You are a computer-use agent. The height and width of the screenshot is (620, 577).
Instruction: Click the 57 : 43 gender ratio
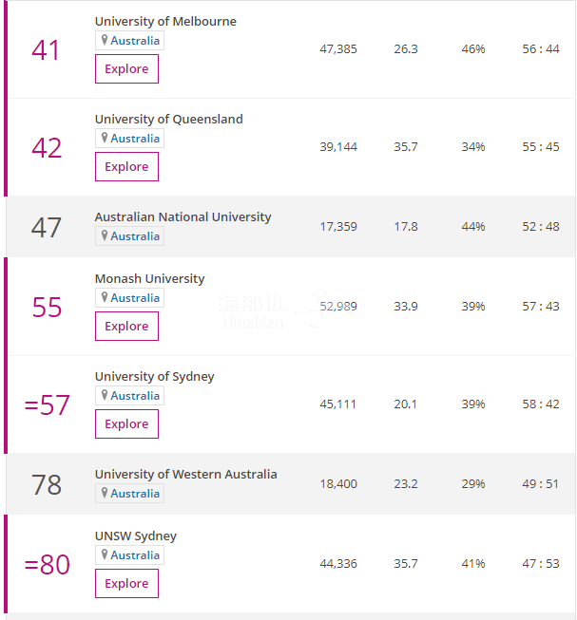point(541,307)
